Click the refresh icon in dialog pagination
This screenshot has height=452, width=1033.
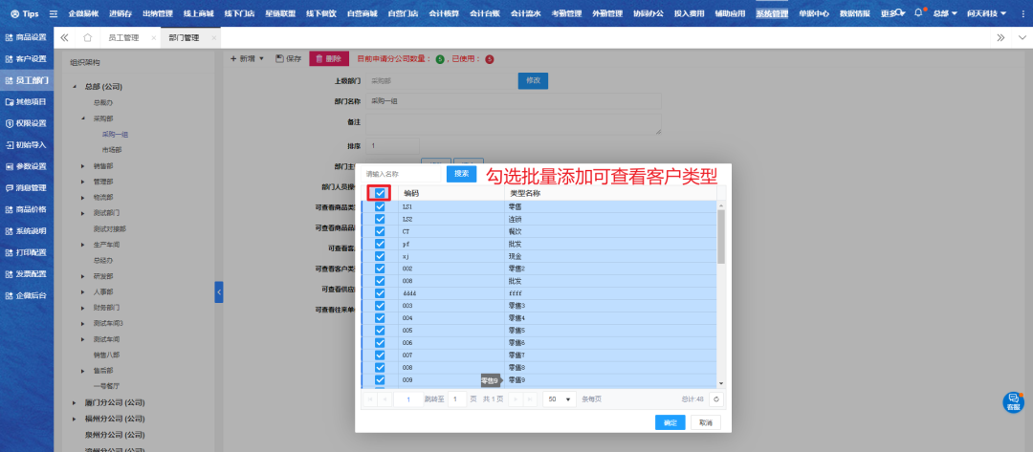click(x=716, y=398)
